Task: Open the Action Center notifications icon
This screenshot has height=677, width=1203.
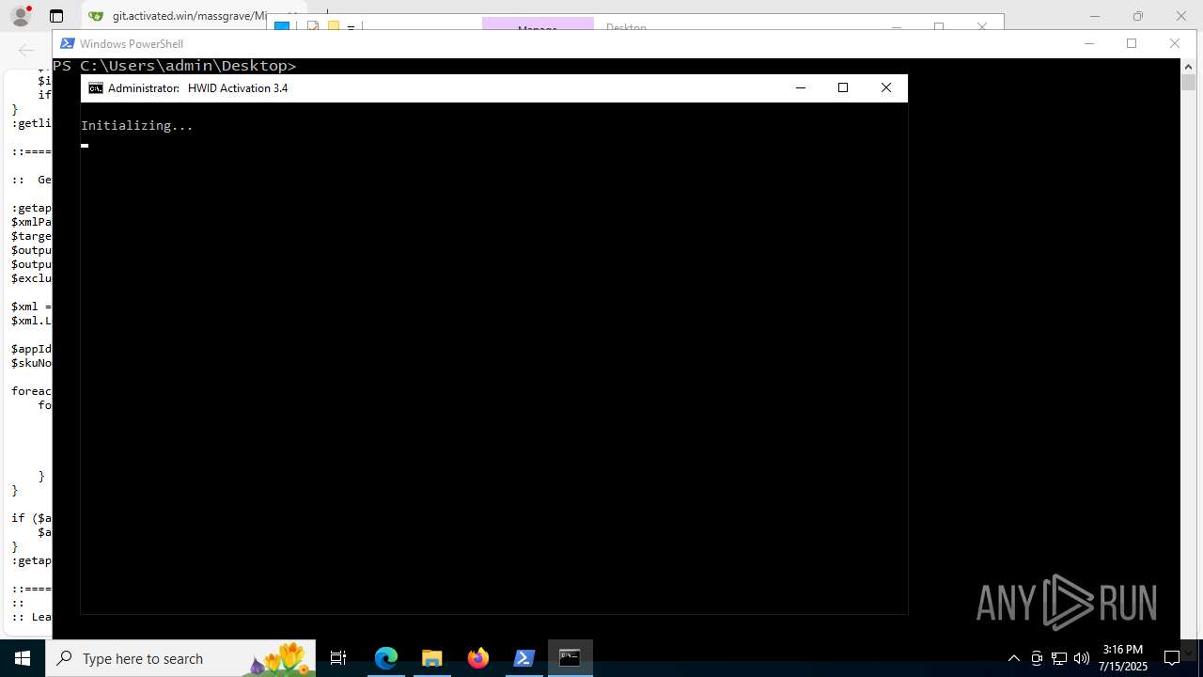Action: tap(1172, 658)
